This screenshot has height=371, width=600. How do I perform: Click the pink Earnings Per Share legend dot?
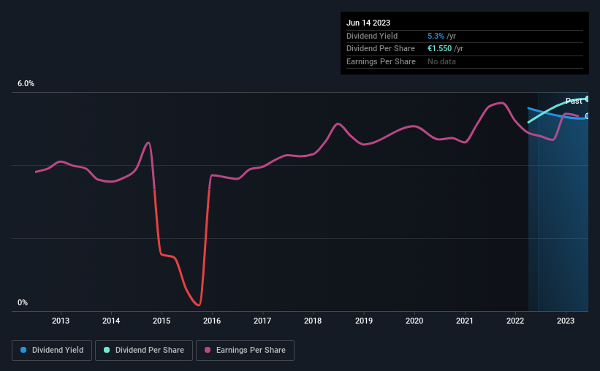point(208,350)
